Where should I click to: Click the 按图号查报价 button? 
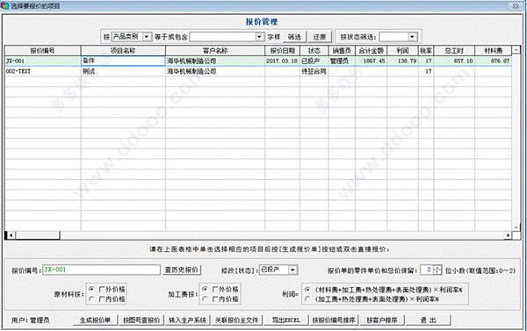(141, 320)
